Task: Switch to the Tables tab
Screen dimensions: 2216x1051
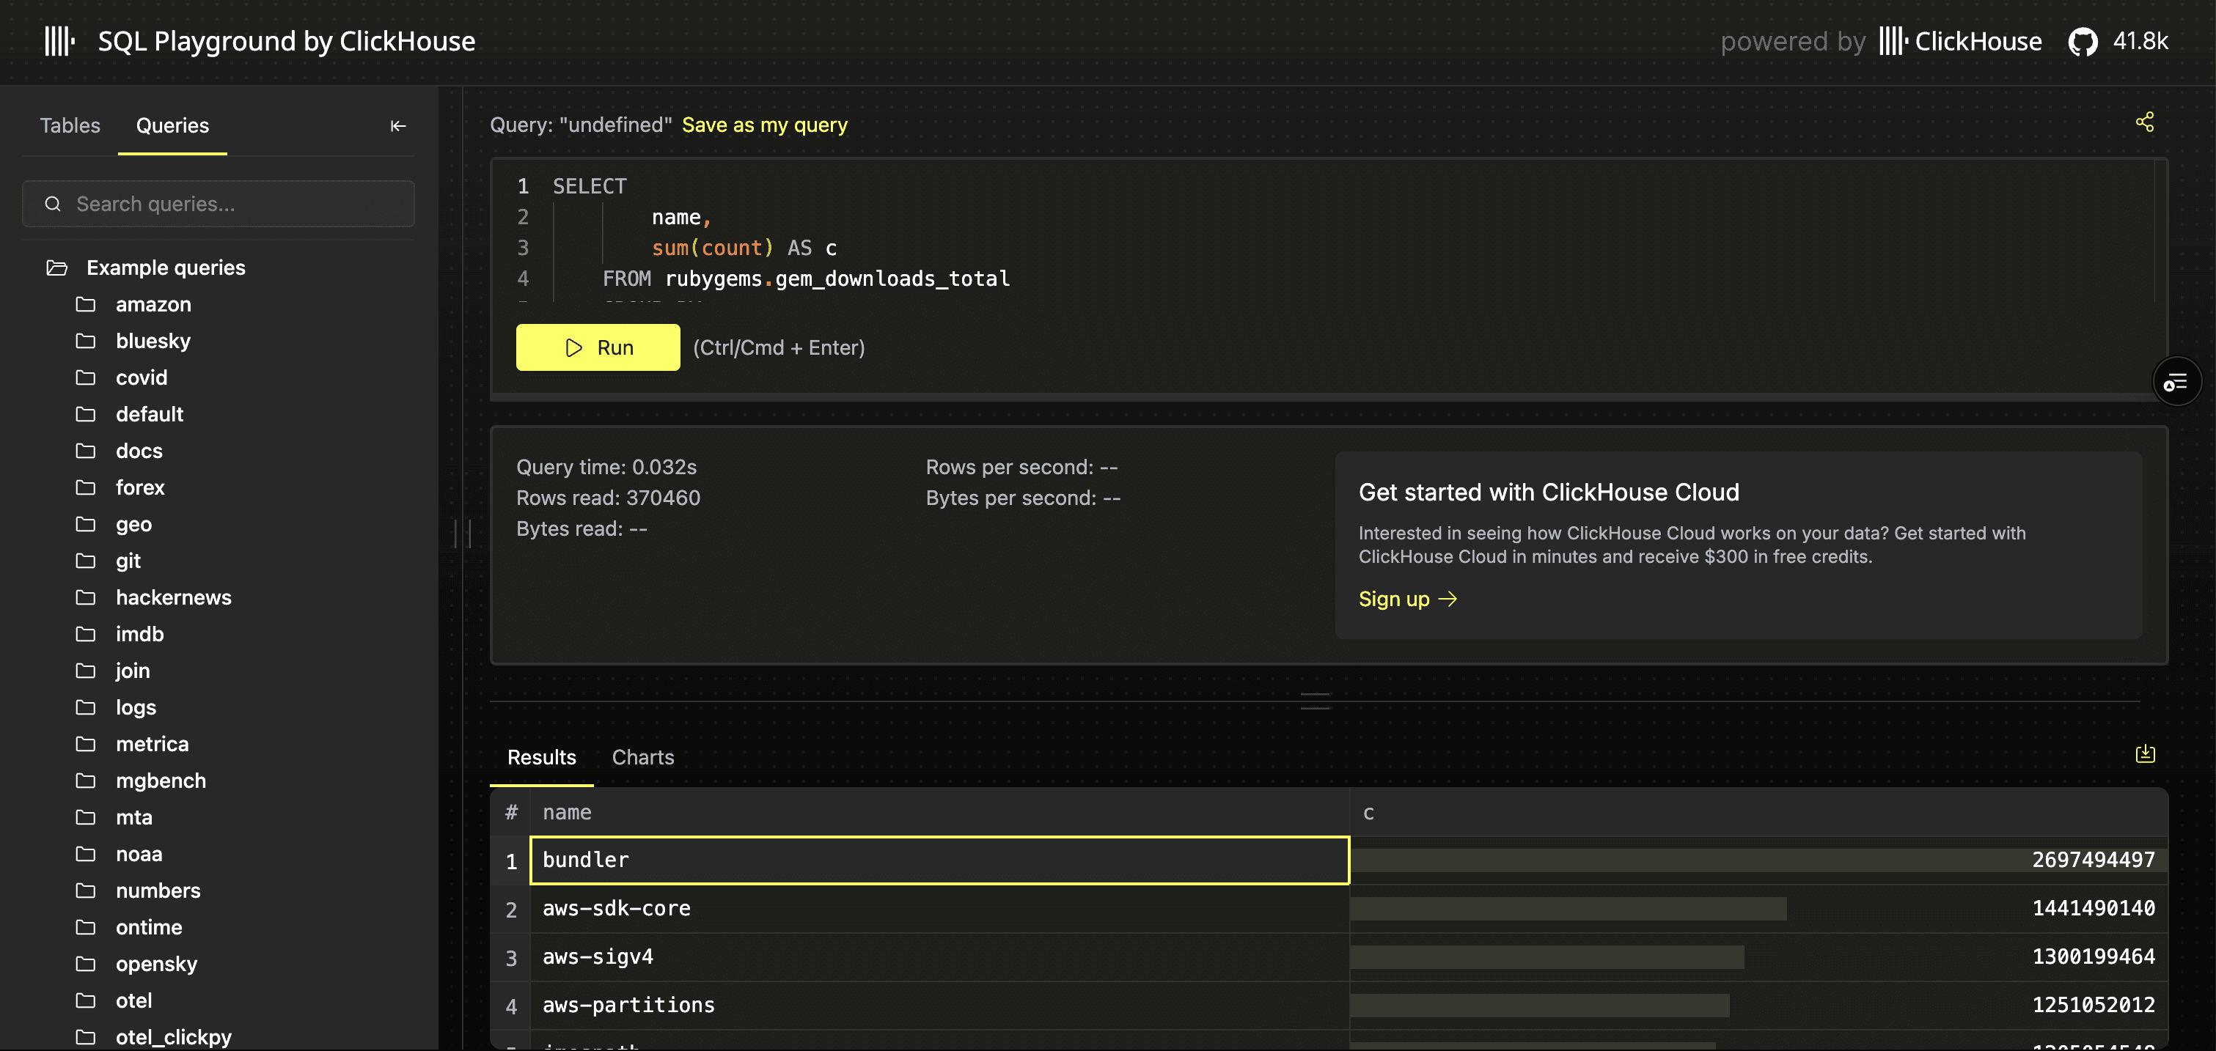Action: pyautogui.click(x=70, y=125)
